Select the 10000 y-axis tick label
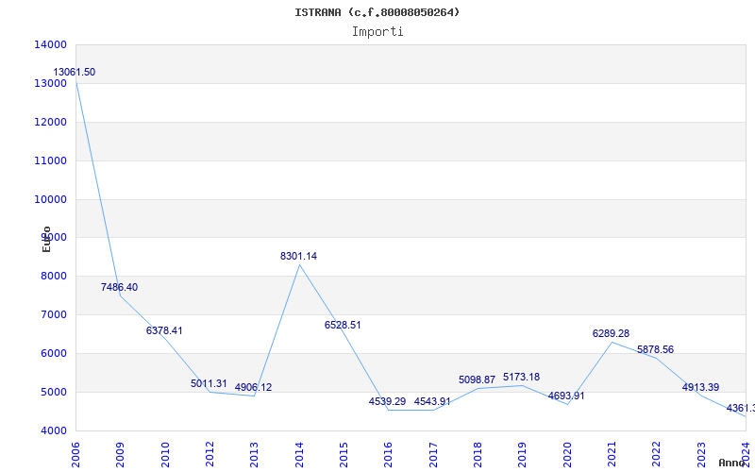The width and height of the screenshot is (755, 472). (50, 199)
